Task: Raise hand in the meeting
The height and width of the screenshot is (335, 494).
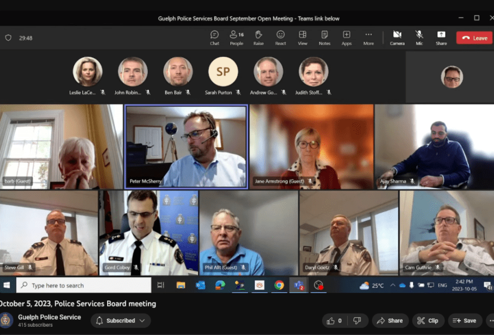Action: pos(259,38)
